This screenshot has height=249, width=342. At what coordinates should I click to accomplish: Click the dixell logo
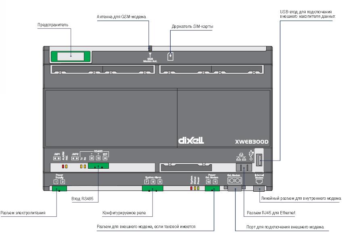click(x=191, y=140)
